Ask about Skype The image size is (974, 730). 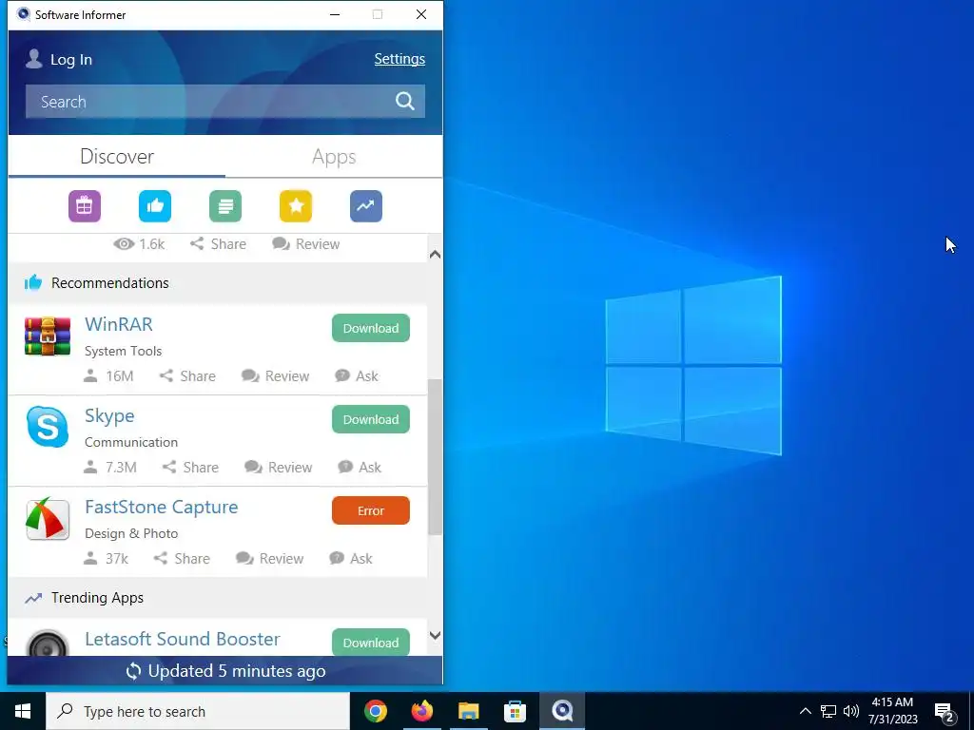[360, 468]
